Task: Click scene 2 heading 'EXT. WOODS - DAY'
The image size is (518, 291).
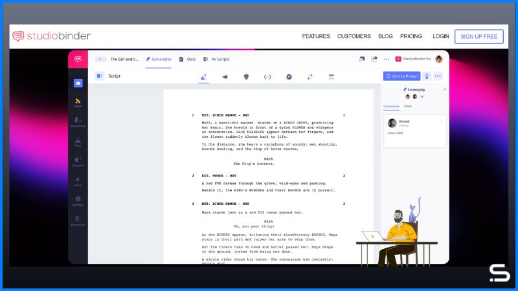Action: tap(219, 176)
